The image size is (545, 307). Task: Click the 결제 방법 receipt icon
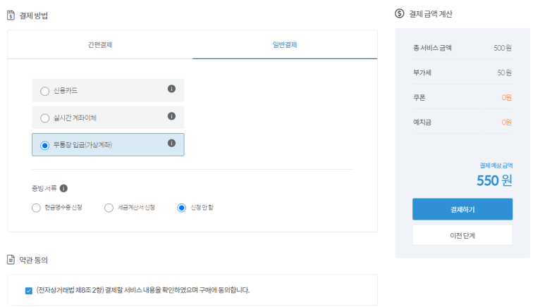[11, 15]
